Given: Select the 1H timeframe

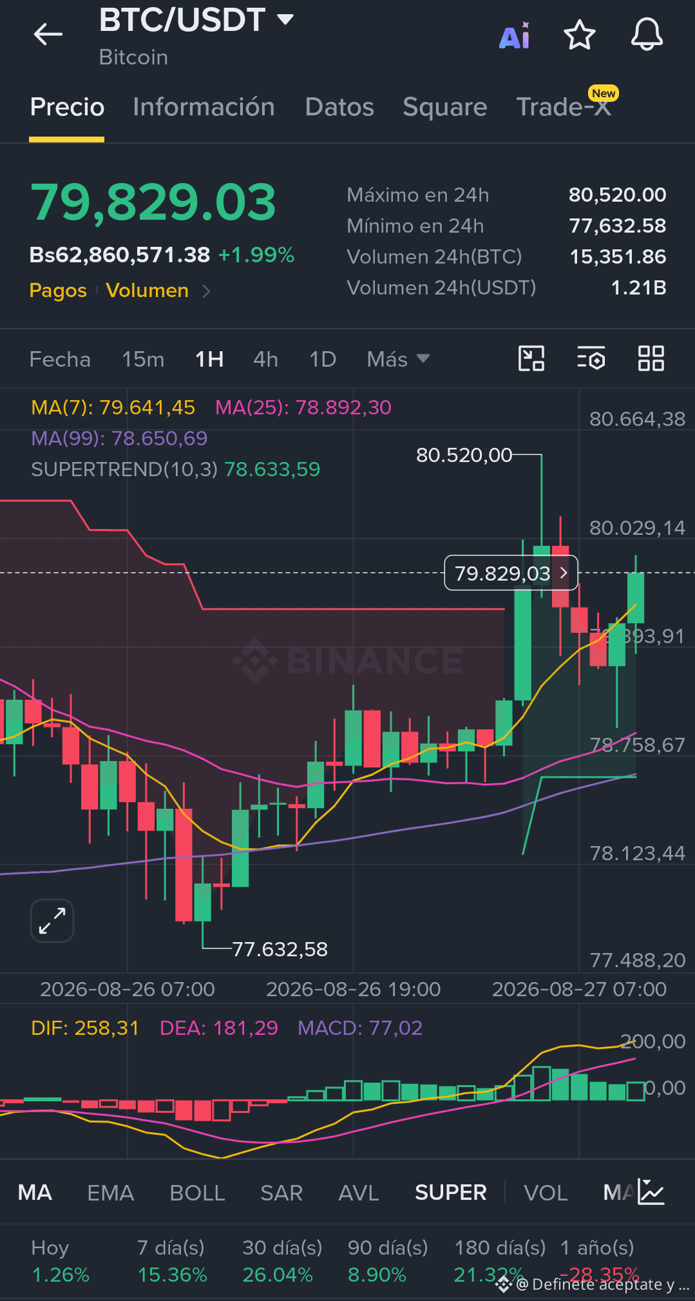Looking at the screenshot, I should (x=209, y=359).
